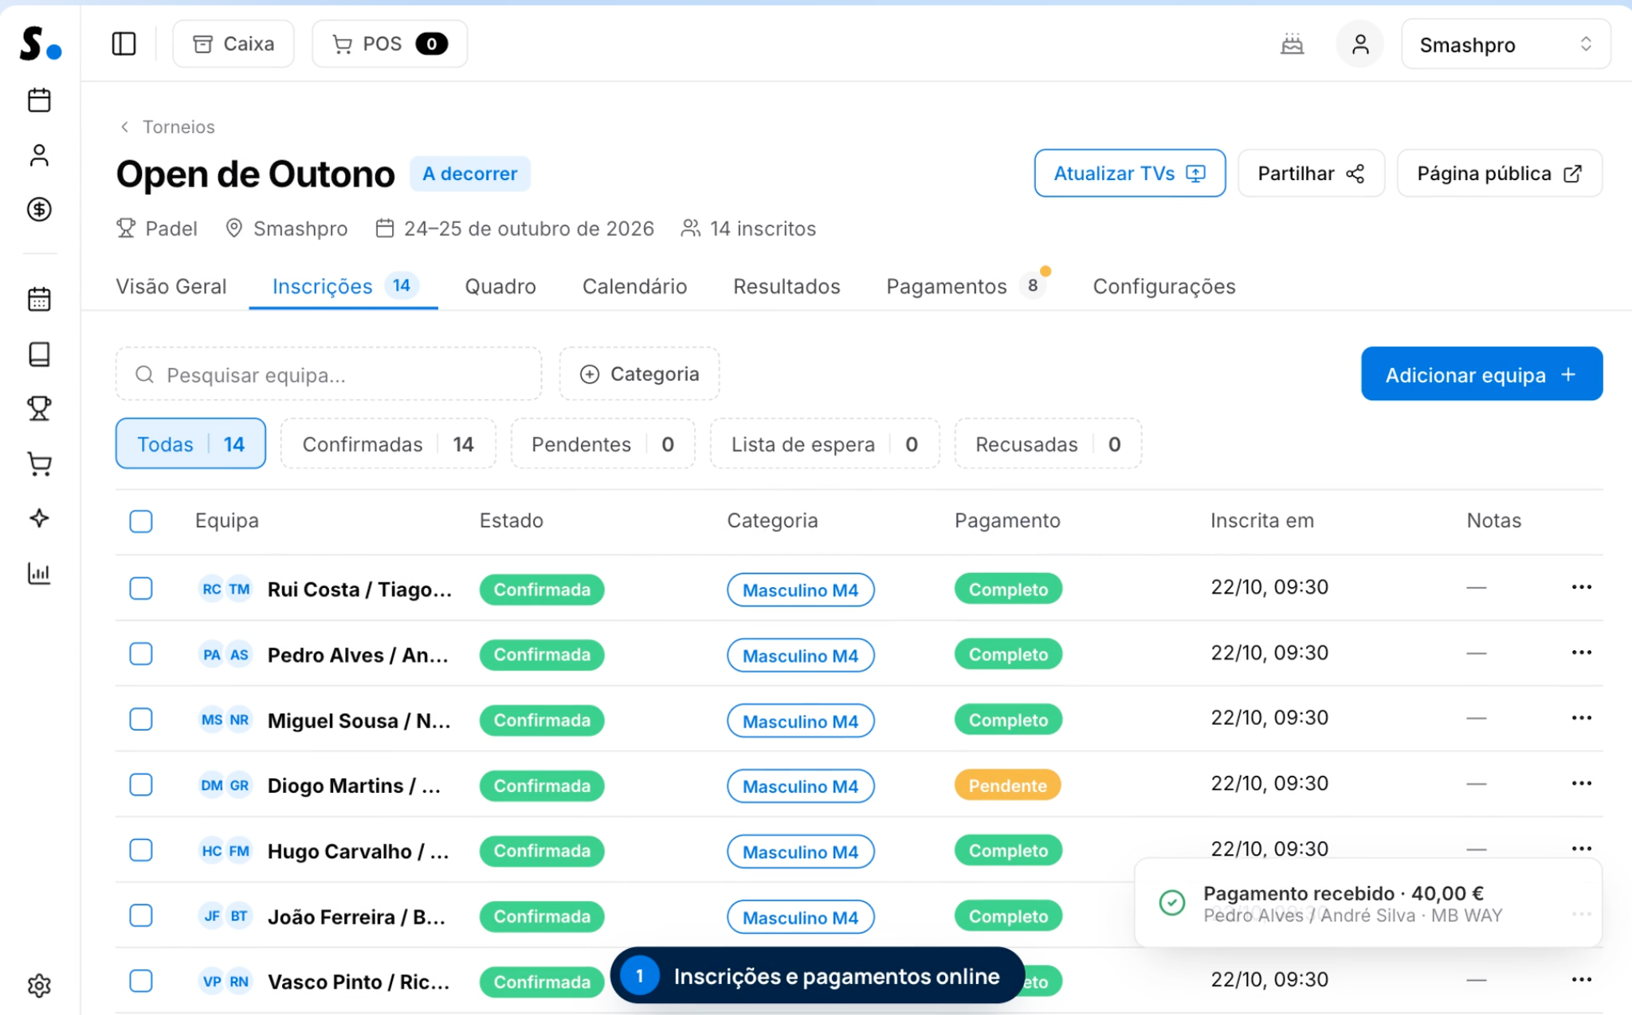Open the person icon in the left sidebar

pyautogui.click(x=39, y=155)
